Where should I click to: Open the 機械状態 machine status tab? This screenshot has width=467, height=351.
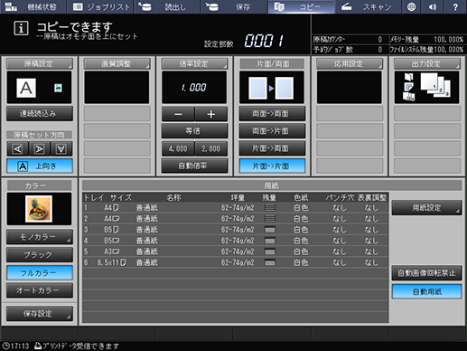point(33,6)
